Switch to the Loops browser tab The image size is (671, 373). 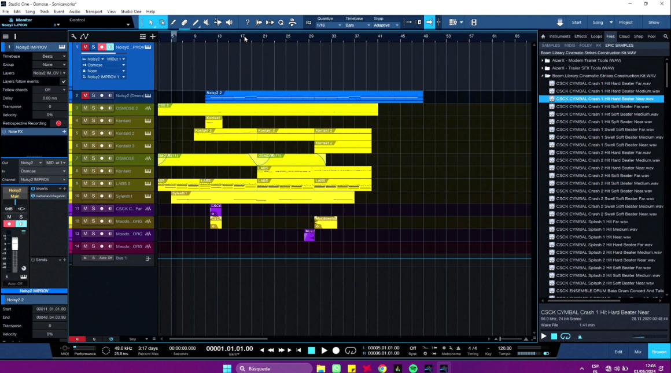596,36
